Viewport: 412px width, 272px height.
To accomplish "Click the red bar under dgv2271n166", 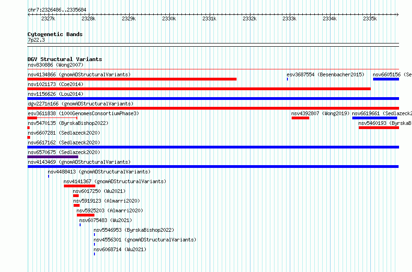I will tap(213, 108).
